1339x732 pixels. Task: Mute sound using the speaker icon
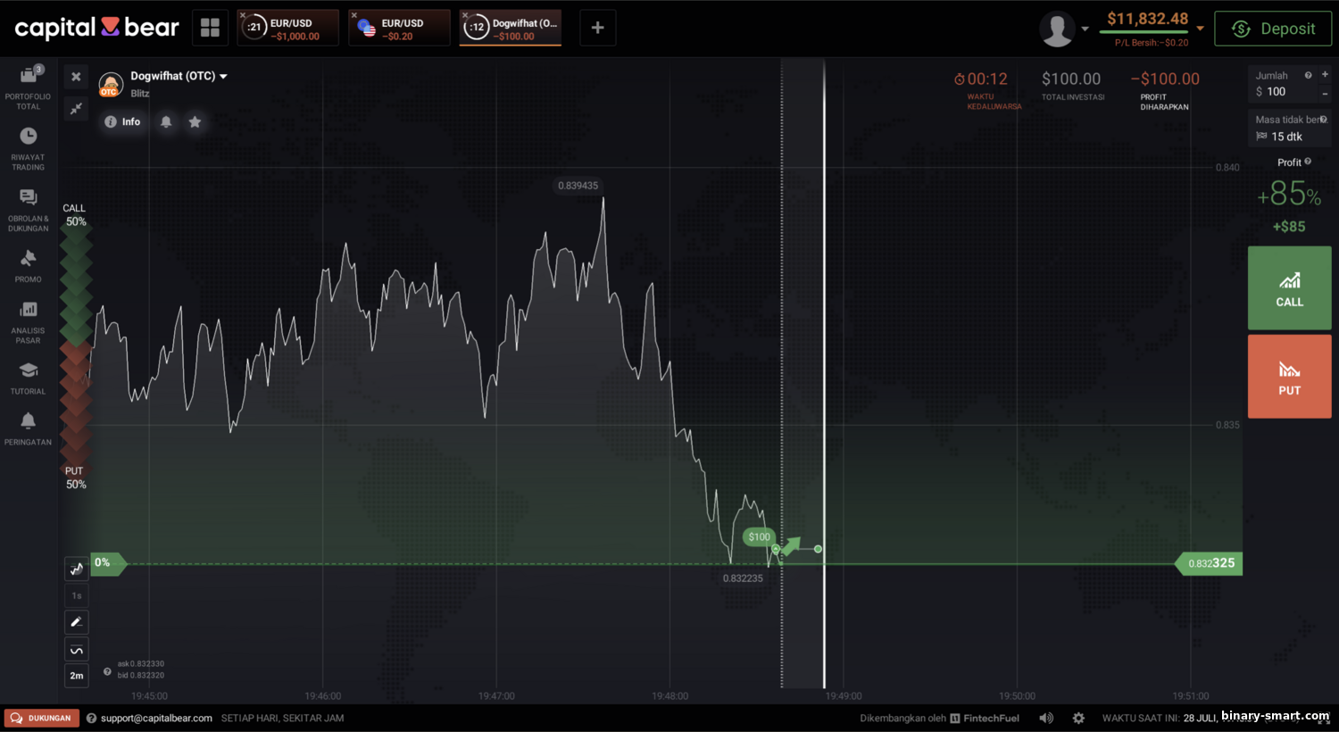[1046, 718]
